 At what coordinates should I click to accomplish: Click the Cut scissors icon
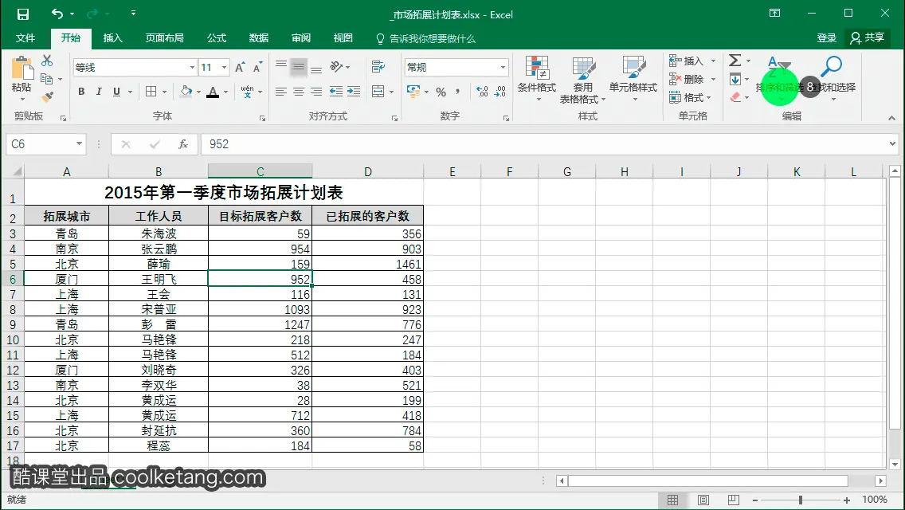47,61
